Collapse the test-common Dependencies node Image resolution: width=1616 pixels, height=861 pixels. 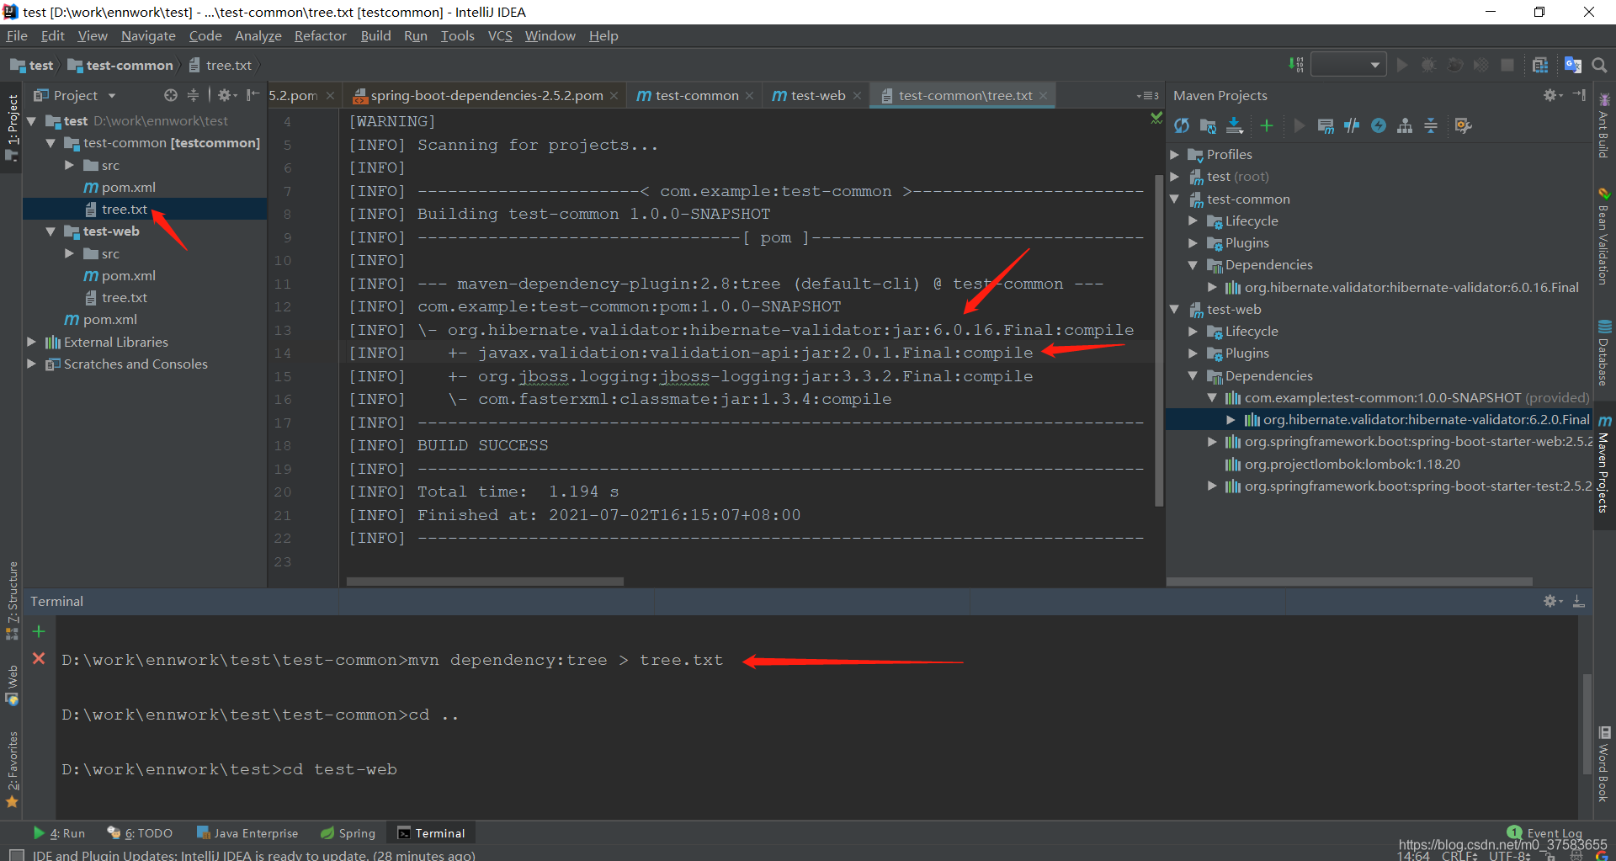coord(1193,264)
